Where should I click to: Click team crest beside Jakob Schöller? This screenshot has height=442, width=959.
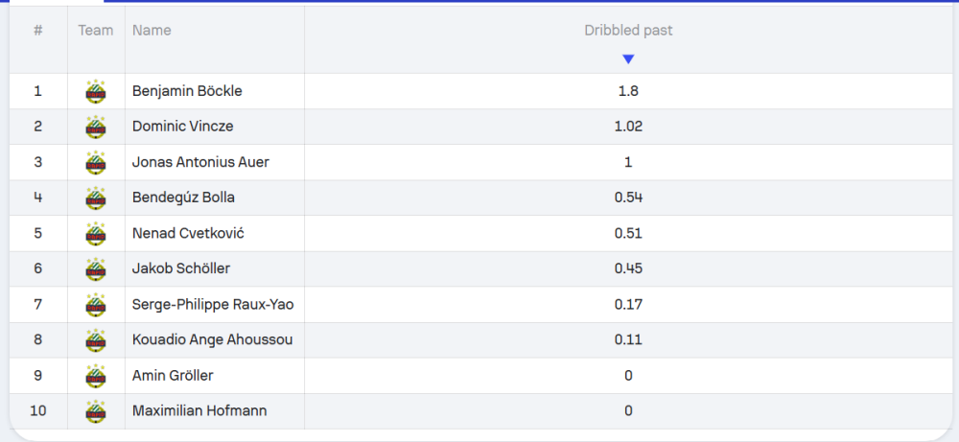tap(96, 269)
